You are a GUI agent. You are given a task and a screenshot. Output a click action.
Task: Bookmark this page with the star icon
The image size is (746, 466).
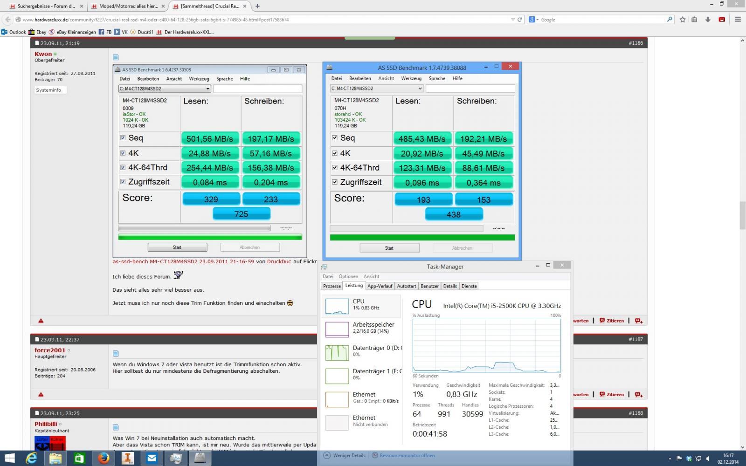tap(683, 20)
